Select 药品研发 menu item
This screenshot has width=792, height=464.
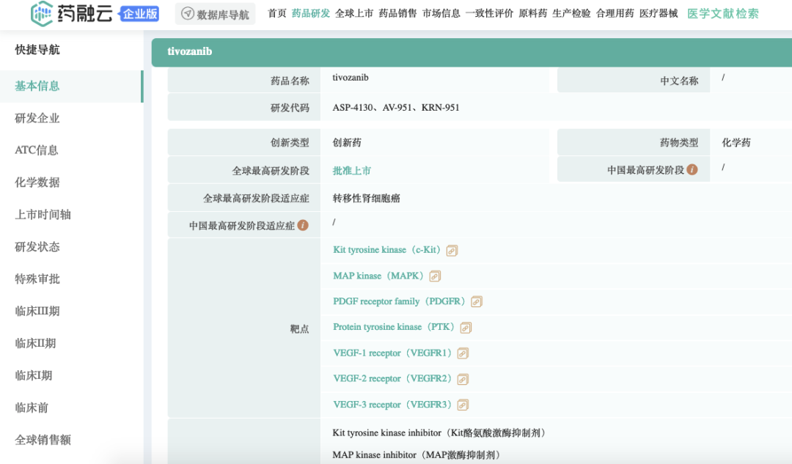coord(311,14)
